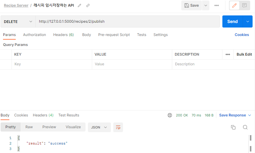255x153 pixels.
Task: Switch to Raw response view
Action: [x=29, y=127]
